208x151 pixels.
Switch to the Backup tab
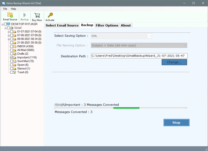pos(87,25)
